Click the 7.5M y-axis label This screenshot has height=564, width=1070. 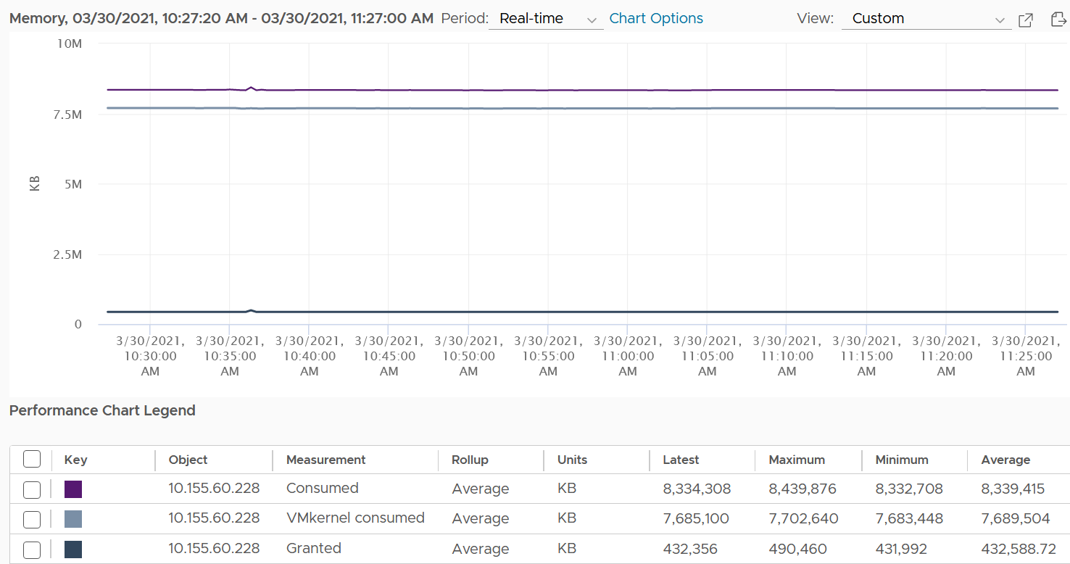(x=67, y=115)
